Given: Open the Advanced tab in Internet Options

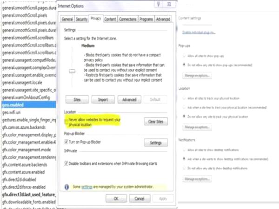Looking at the screenshot, I should coord(163,19).
